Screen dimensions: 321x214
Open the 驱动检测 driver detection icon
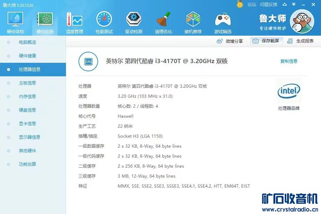[x=134, y=22]
